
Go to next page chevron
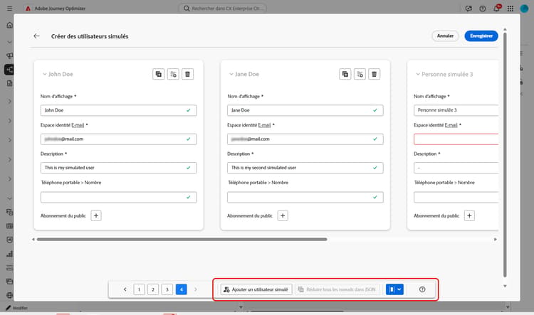pos(196,289)
